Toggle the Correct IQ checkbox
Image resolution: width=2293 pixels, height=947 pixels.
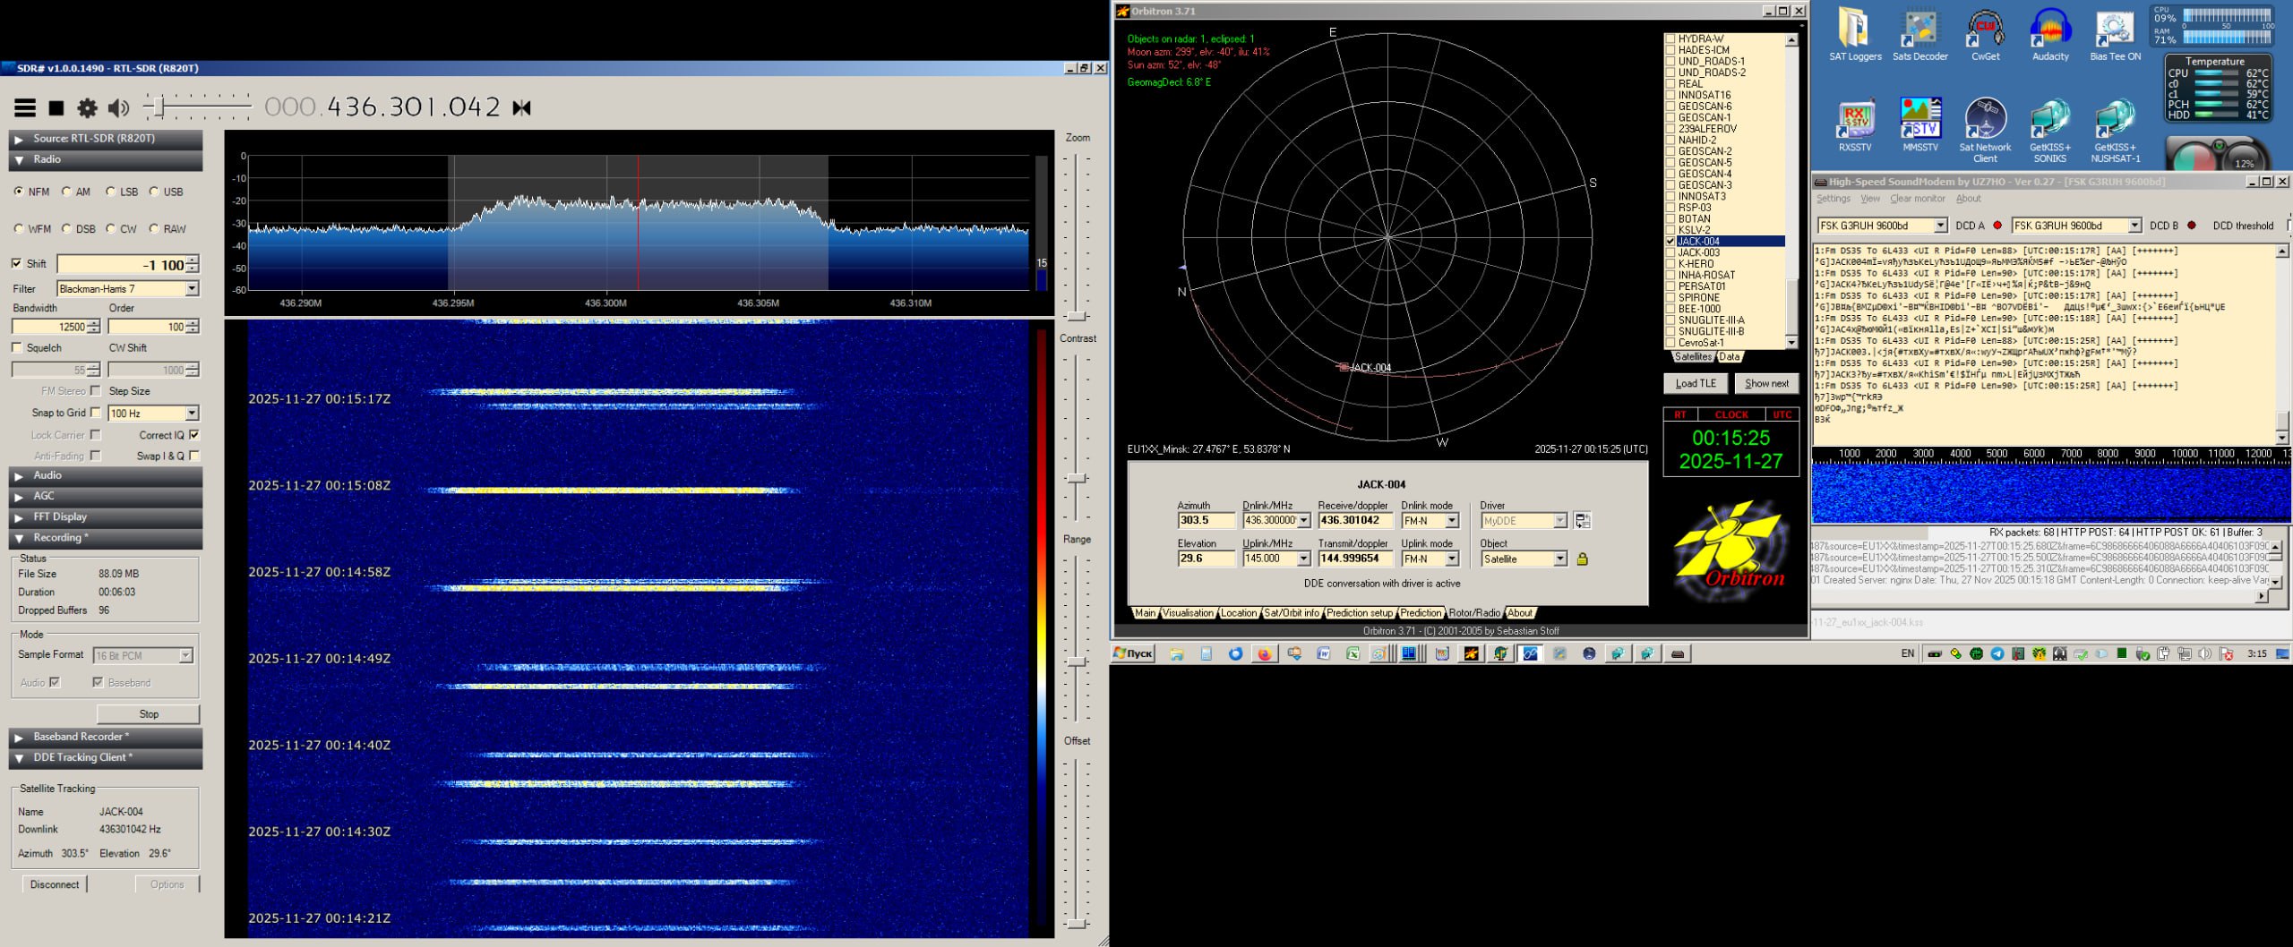194,435
